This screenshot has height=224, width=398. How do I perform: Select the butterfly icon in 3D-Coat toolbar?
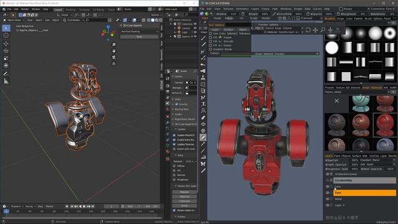(x=203, y=164)
